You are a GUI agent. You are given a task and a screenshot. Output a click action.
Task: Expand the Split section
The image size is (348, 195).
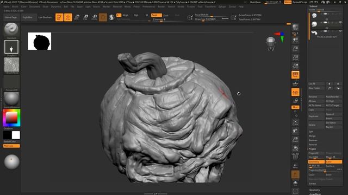click(x=311, y=132)
